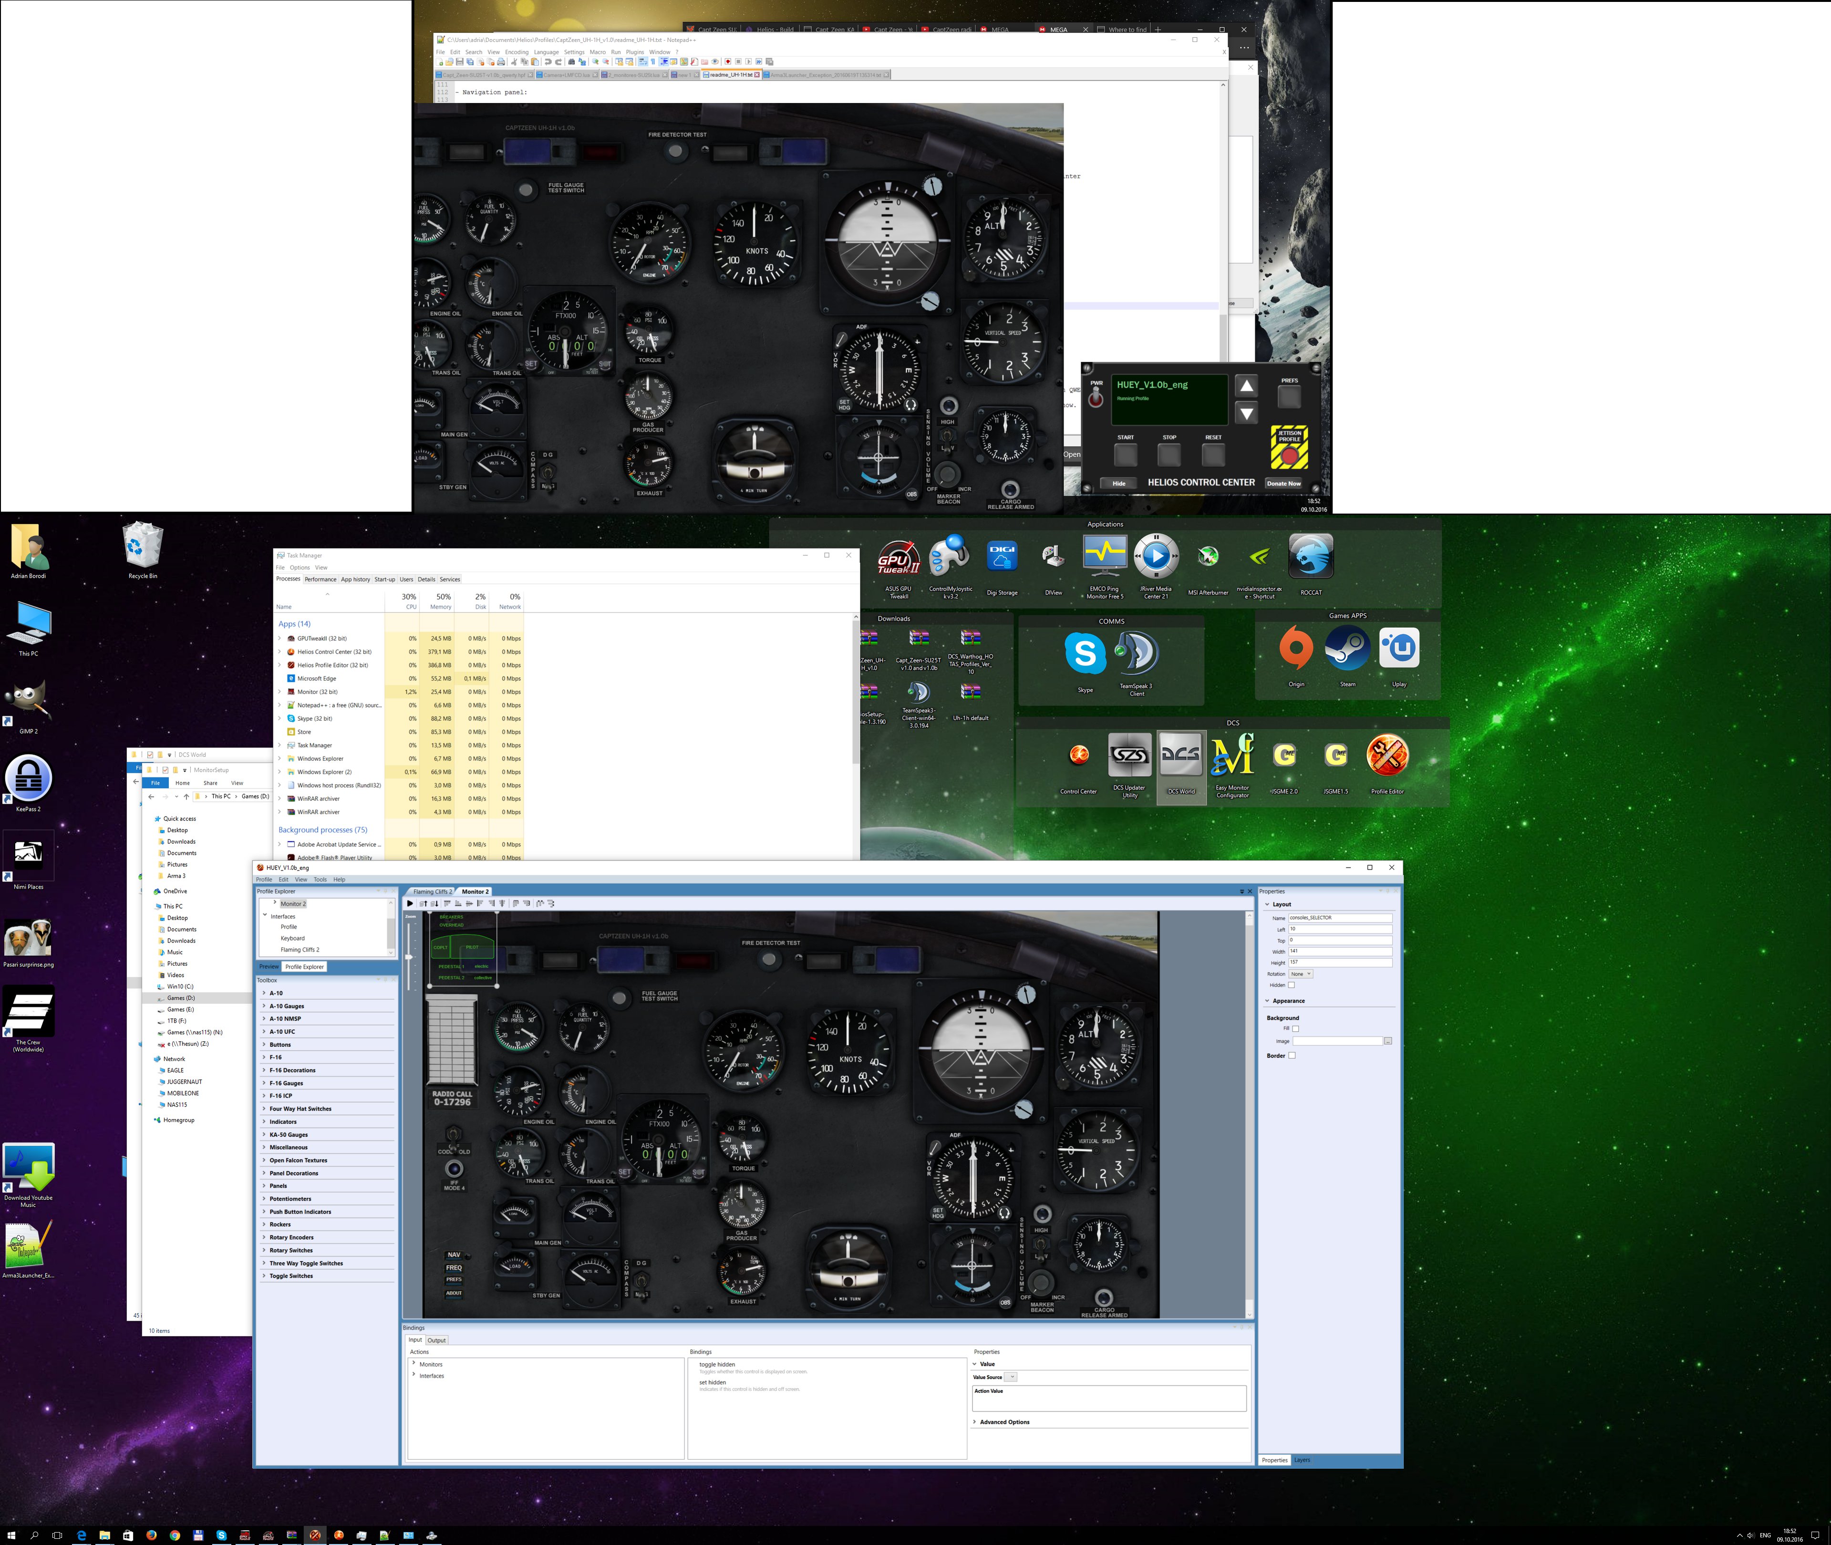Click the Image browse '...' button in Properties

[x=1388, y=1041]
